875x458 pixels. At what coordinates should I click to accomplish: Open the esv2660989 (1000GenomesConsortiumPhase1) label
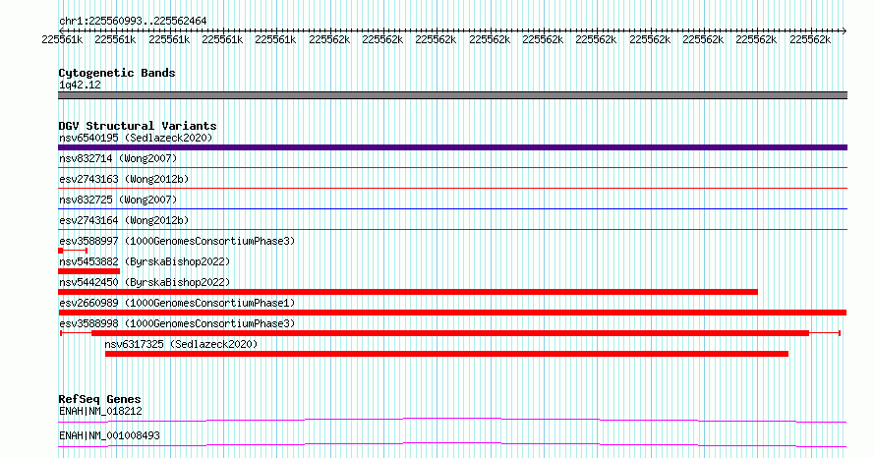[177, 303]
